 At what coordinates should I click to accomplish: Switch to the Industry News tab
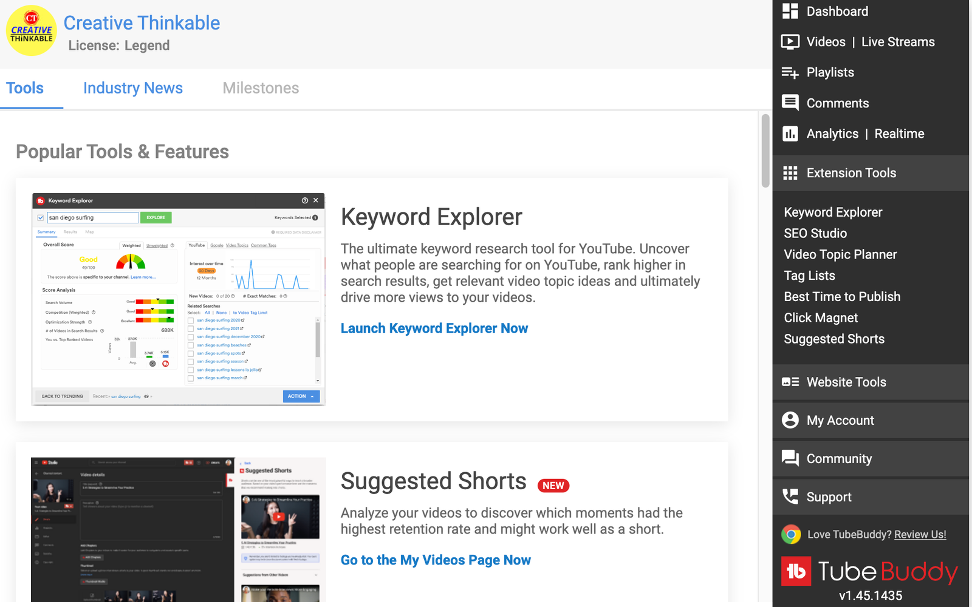click(x=133, y=88)
